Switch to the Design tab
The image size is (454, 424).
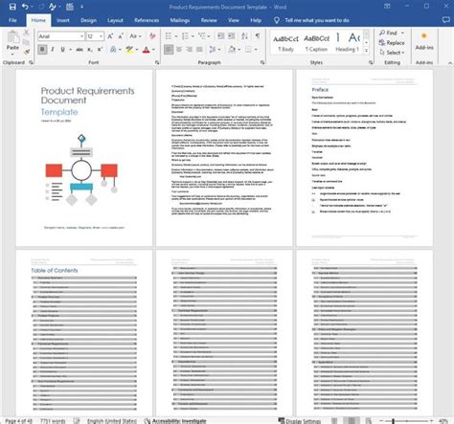tap(88, 20)
